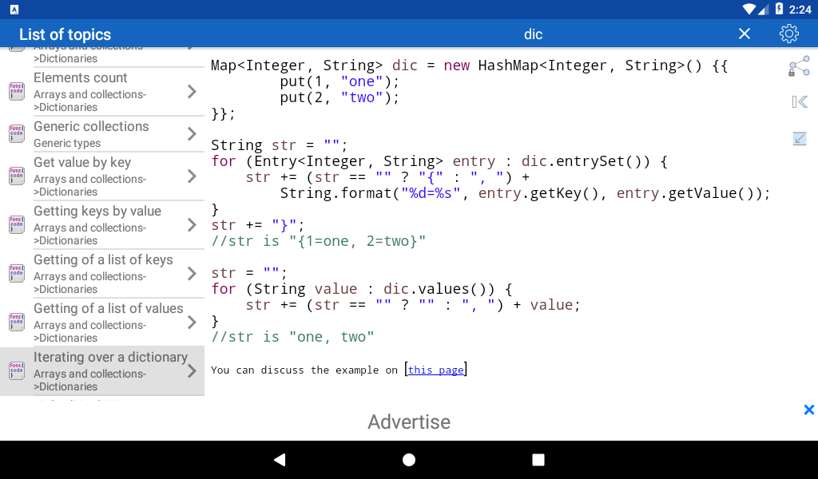
Task: Tap the collapse-to-first arrow icon
Action: click(x=799, y=101)
